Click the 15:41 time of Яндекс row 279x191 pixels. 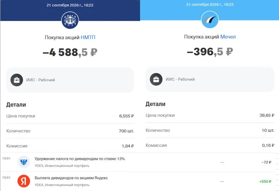(6, 177)
